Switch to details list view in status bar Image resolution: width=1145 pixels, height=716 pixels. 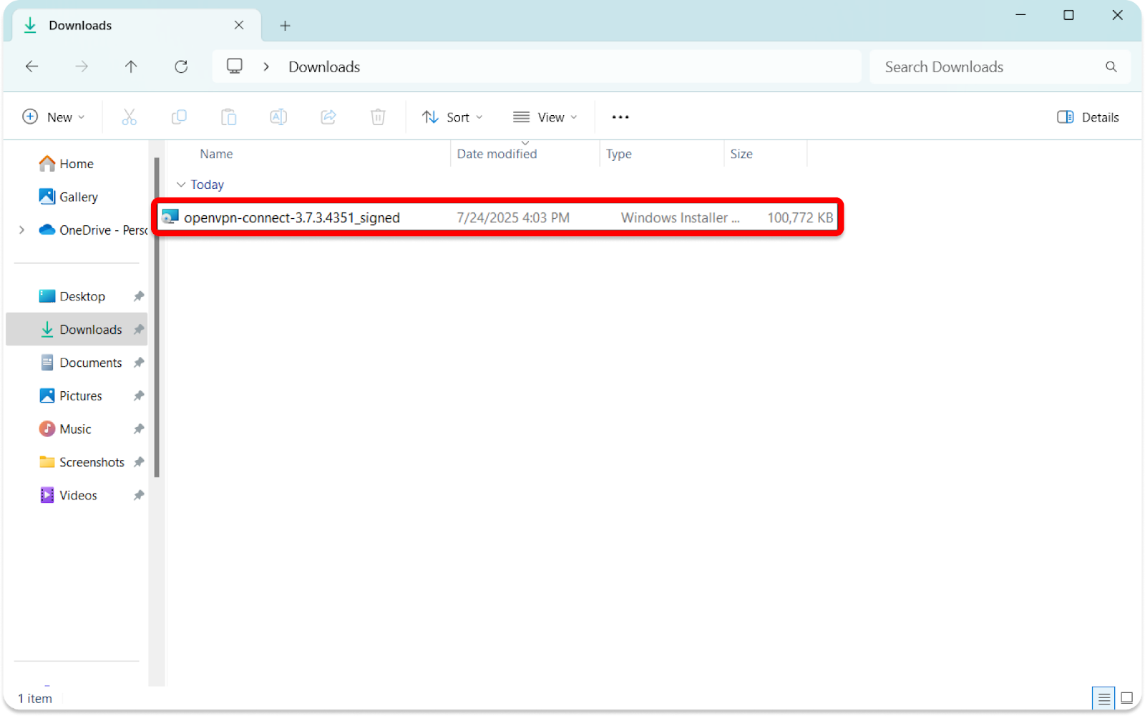tap(1103, 698)
